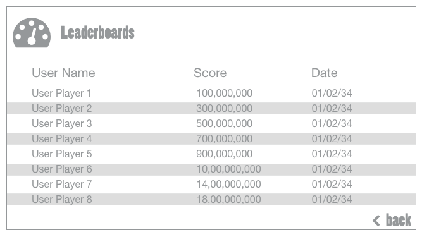The height and width of the screenshot is (237, 422).
Task: Click the 14,00,000,000 score value
Action: point(229,185)
